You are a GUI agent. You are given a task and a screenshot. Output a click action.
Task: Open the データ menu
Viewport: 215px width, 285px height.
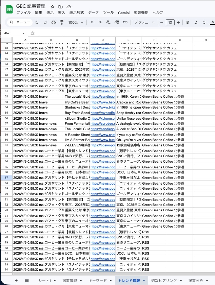94,13
